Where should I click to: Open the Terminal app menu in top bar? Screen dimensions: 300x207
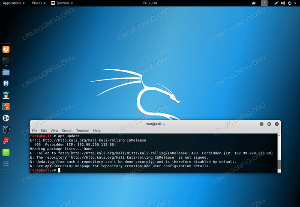(x=62, y=3)
